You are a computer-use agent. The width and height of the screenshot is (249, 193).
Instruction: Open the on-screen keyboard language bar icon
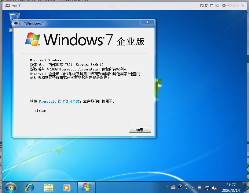tap(173, 187)
